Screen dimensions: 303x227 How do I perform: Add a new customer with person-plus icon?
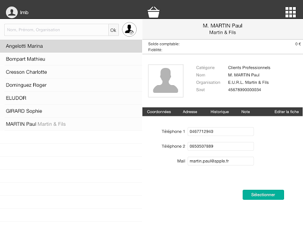129,30
